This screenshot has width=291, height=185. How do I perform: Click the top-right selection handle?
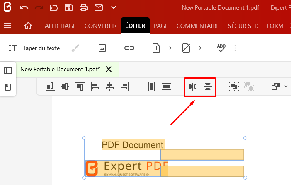click(x=245, y=138)
